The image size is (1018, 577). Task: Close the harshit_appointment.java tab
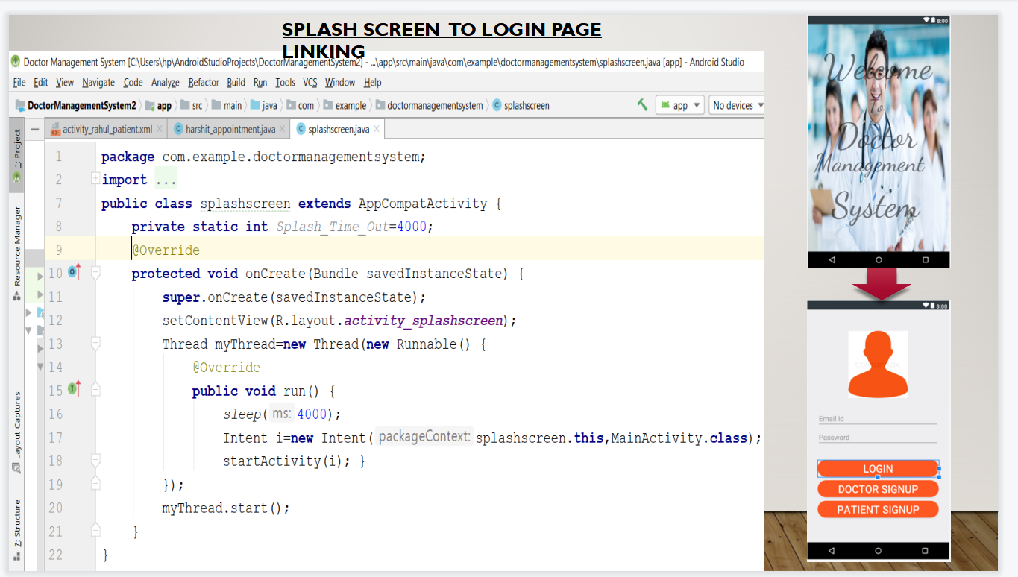(282, 129)
